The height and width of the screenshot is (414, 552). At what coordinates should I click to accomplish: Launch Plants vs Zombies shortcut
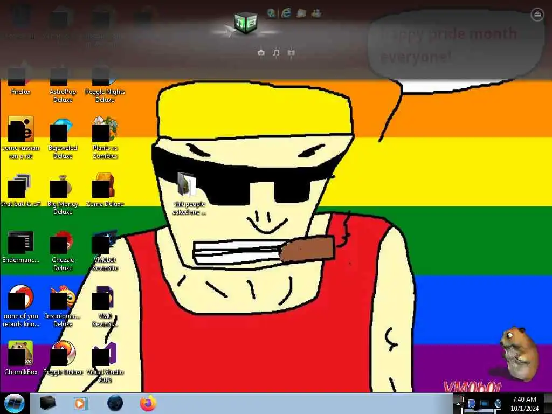click(105, 138)
